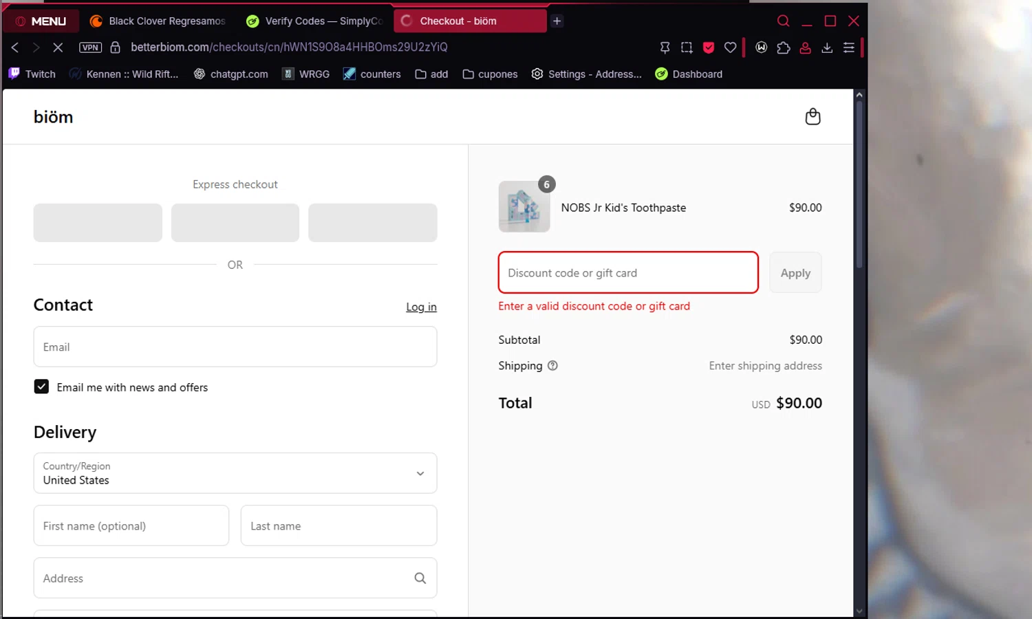The height and width of the screenshot is (619, 1032).
Task: Click the betterbiom.com address bar
Action: (289, 47)
